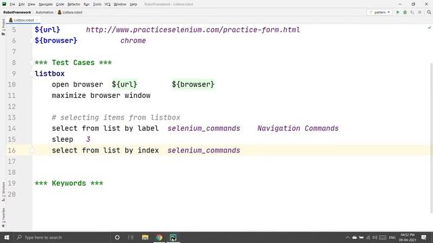Click the editor vertical scrollbar
The width and height of the screenshot is (433, 243).
coord(432,138)
